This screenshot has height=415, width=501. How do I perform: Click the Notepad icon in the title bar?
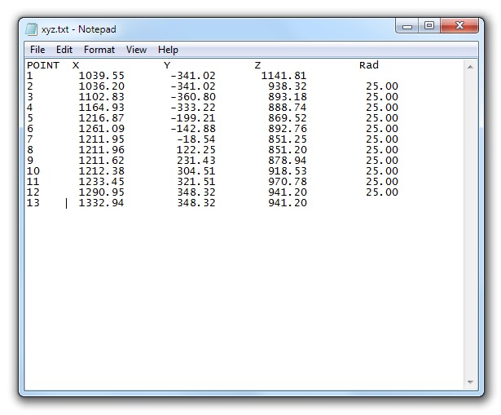click(32, 29)
